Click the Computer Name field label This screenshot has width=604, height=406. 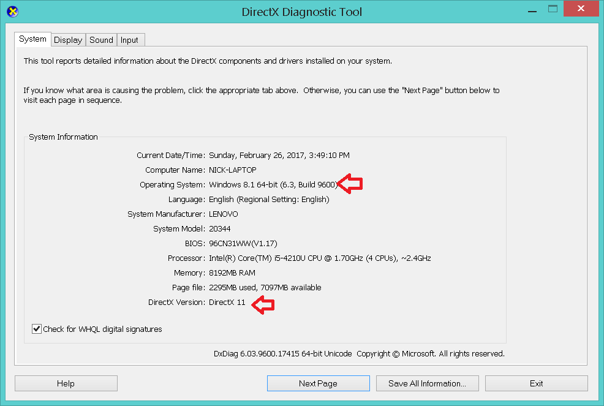pyautogui.click(x=175, y=170)
